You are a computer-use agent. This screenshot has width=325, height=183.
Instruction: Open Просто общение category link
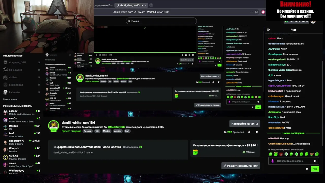[71, 131]
